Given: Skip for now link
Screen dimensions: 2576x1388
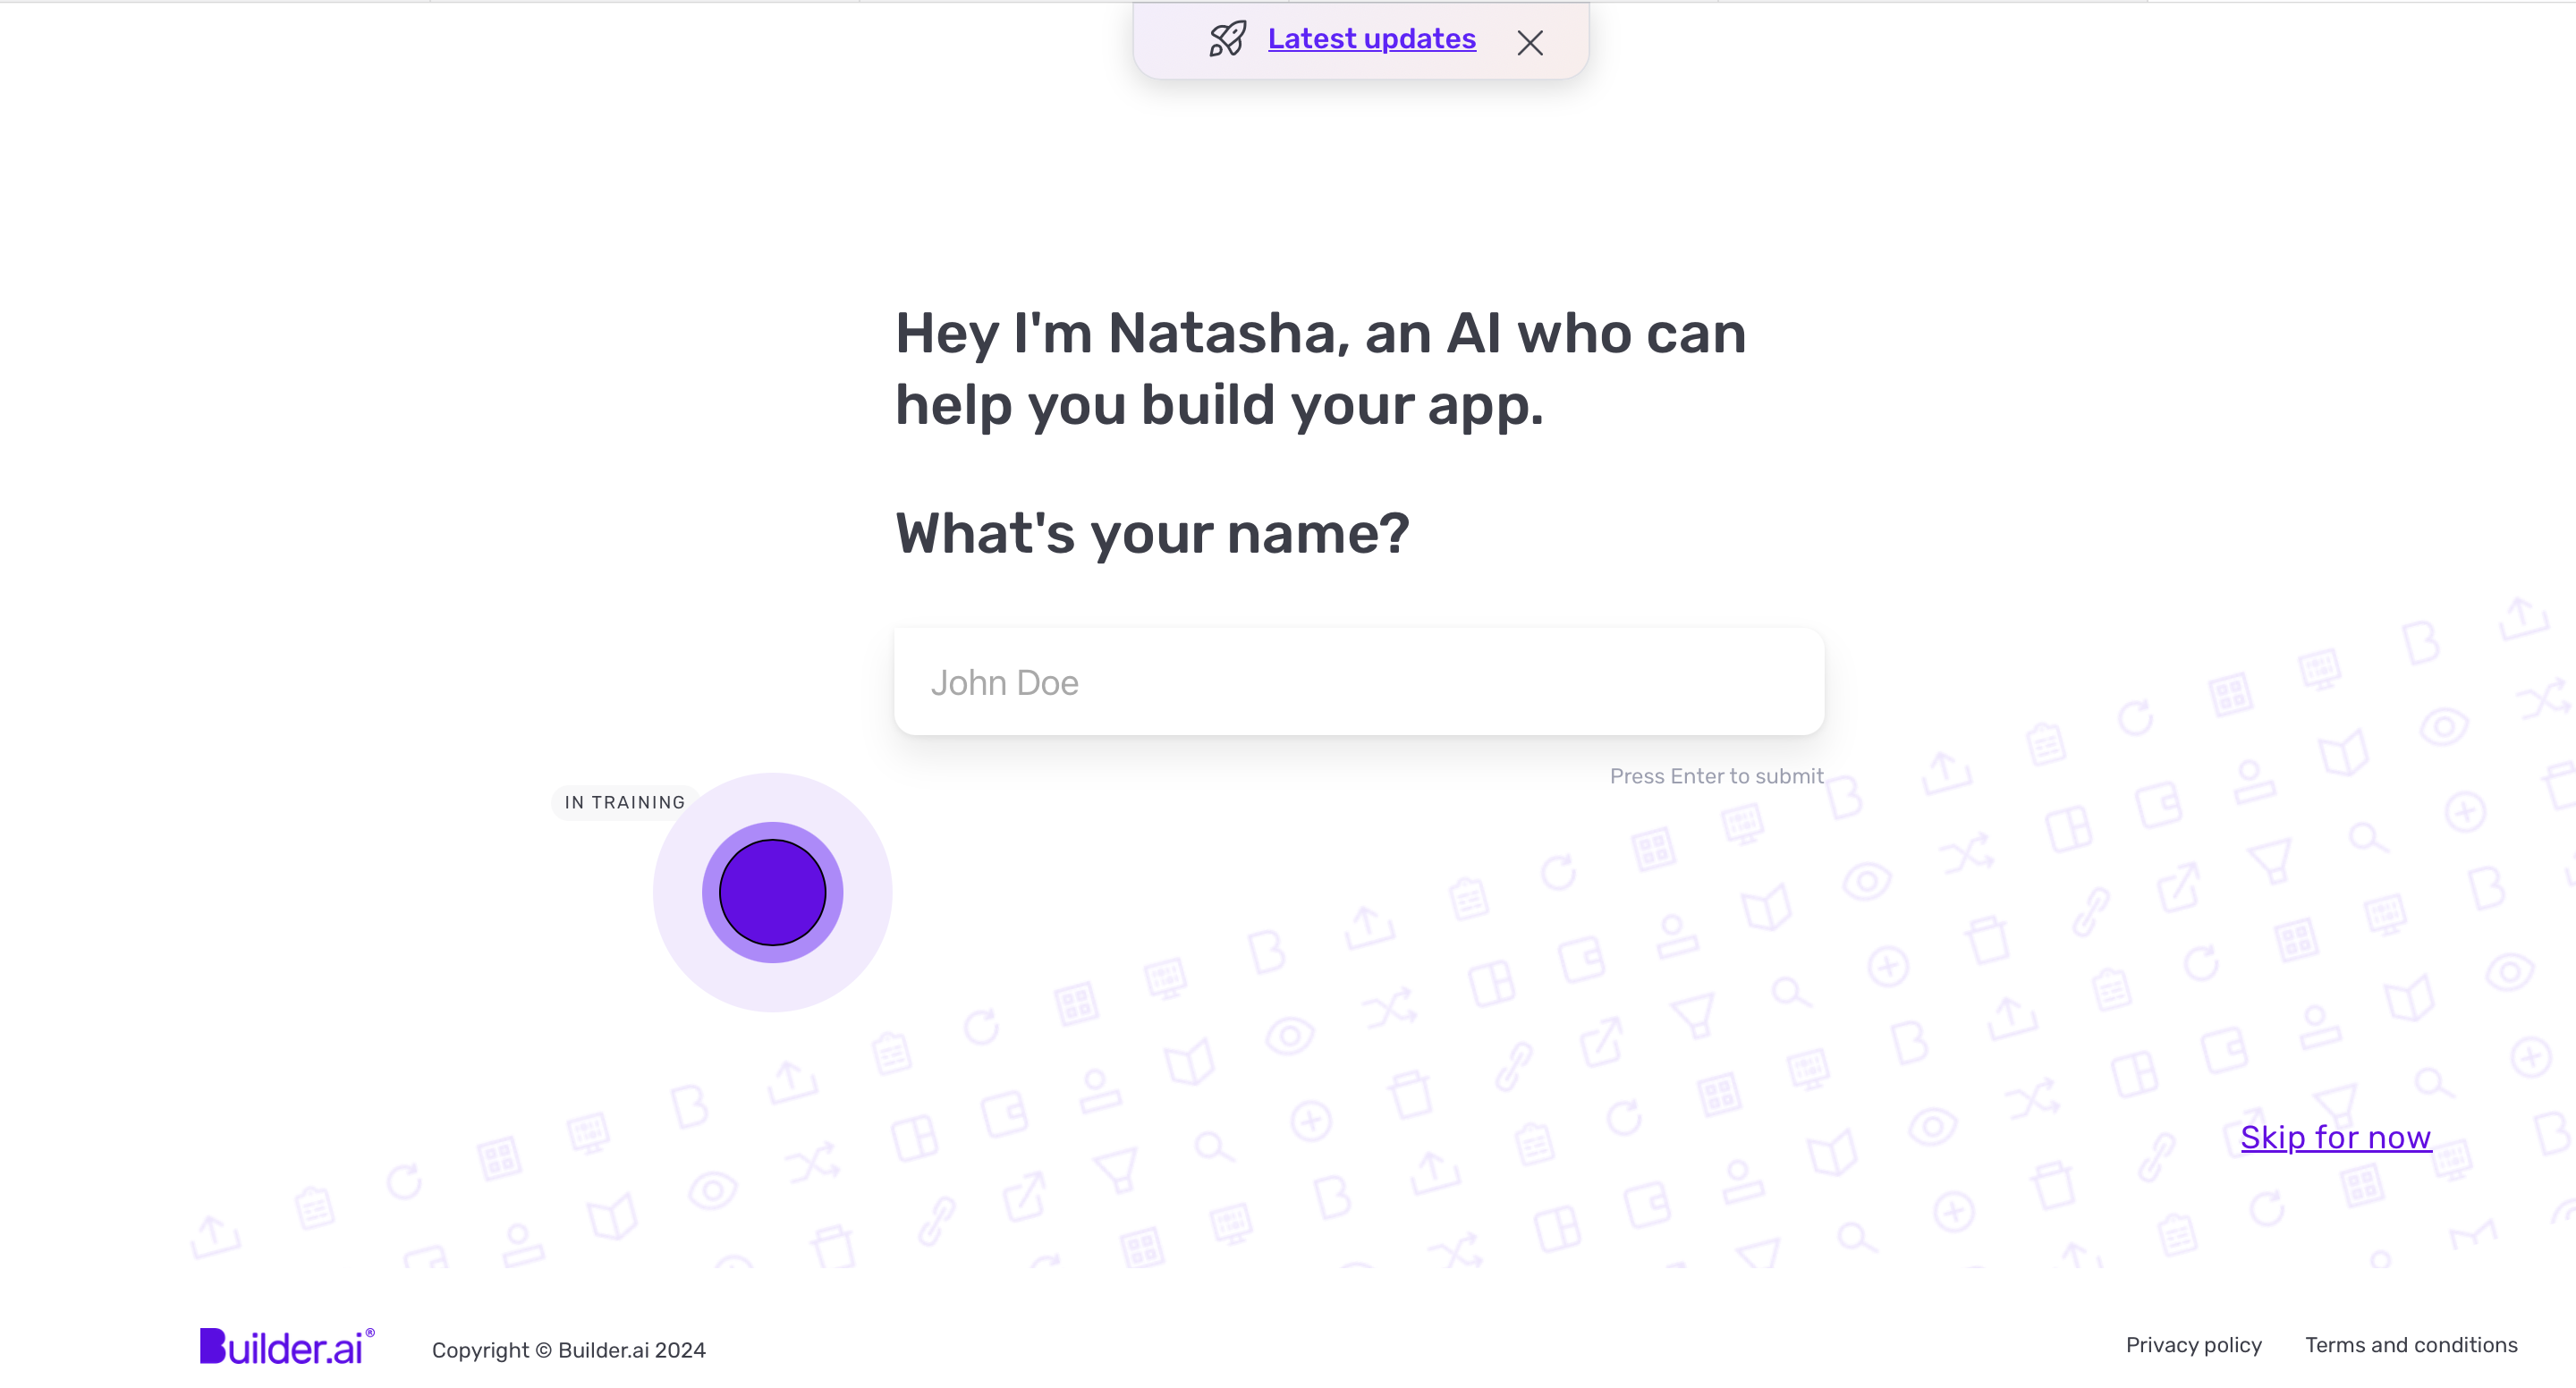Looking at the screenshot, I should pos(2335,1137).
